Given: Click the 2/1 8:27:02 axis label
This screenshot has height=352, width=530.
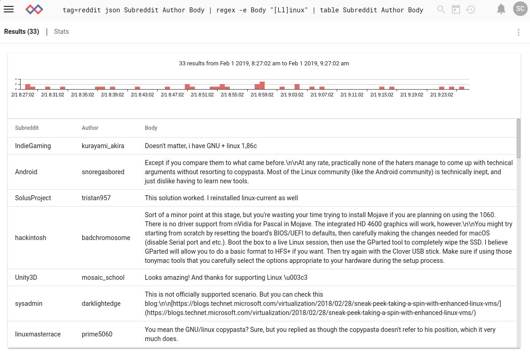Looking at the screenshot, I should click(23, 95).
